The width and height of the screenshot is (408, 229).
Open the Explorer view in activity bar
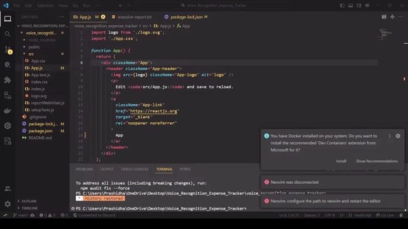tap(8, 18)
